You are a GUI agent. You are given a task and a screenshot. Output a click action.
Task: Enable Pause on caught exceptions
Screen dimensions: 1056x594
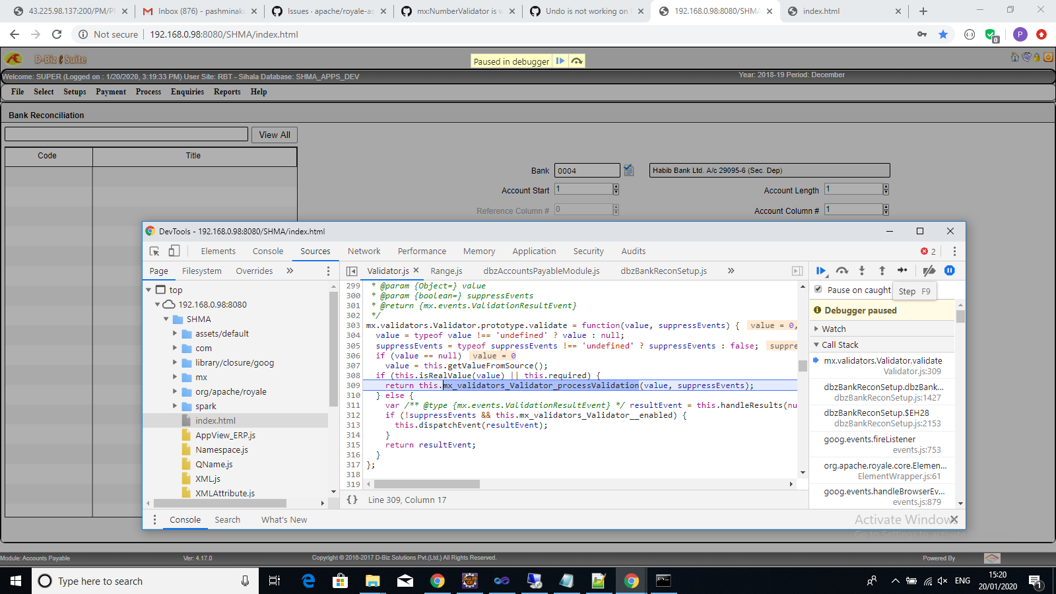[x=818, y=290]
